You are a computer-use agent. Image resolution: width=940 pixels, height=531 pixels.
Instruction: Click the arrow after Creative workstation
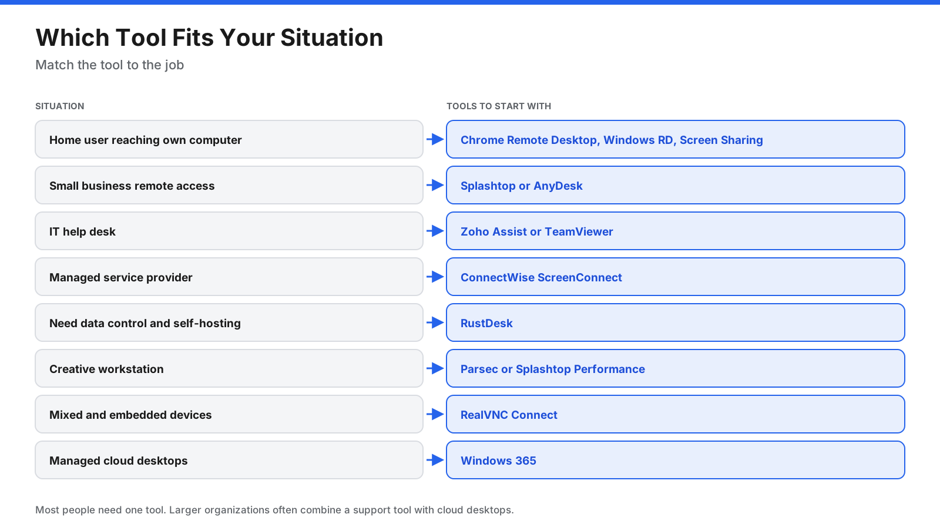point(435,368)
